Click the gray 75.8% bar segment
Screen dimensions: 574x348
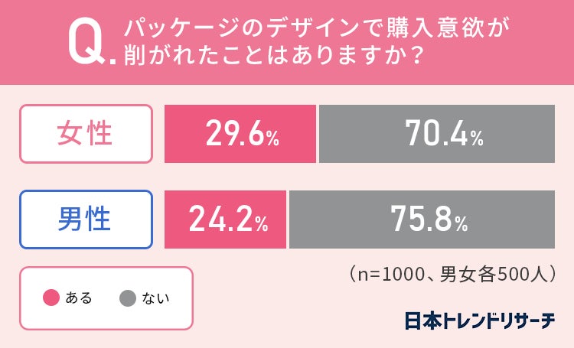(x=422, y=220)
